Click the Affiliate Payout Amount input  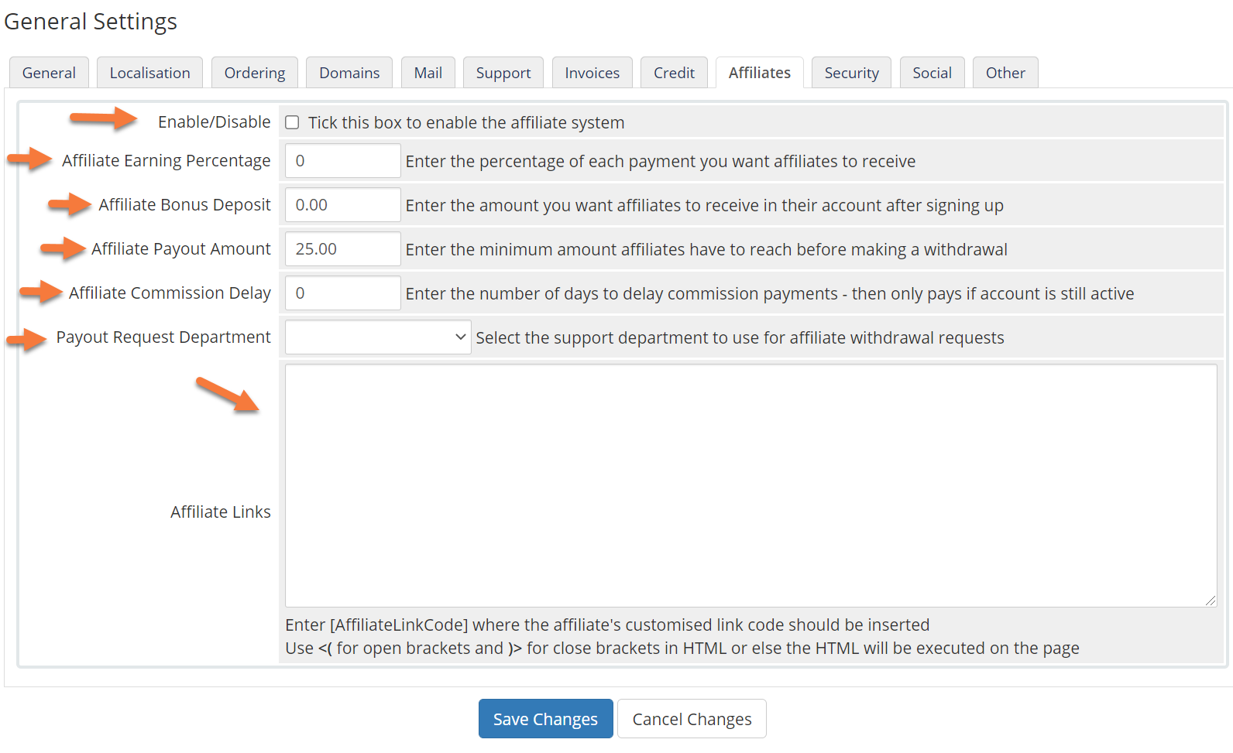(x=342, y=249)
